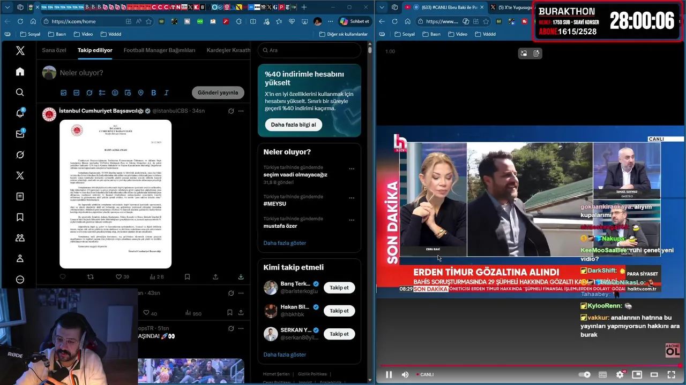
Task: Open options for 'seçim vaadi olmayacağız' trend
Action: pos(352,168)
